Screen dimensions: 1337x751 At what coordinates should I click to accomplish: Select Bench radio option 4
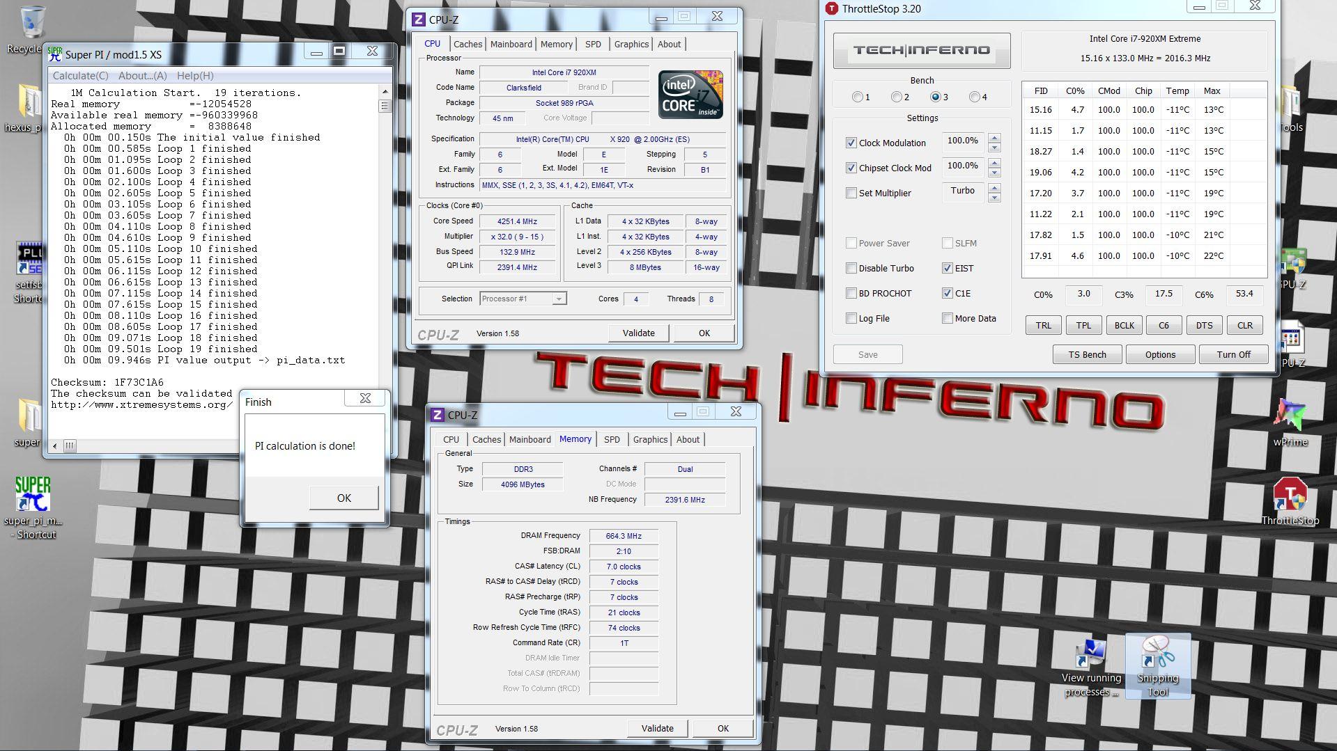(x=974, y=97)
